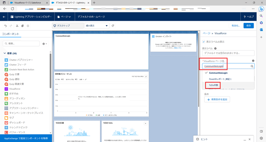
Task: Toggle the 表示ラベルの表示 checkbox
Action: coord(204,41)
